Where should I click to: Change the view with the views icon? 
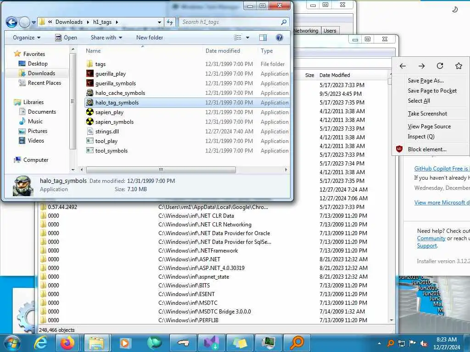pos(238,38)
